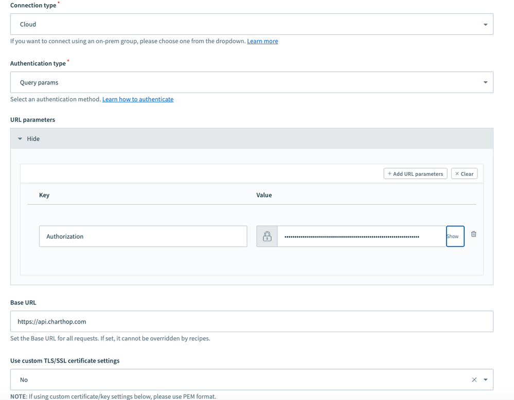Click the Base URL input field
This screenshot has width=514, height=400.
[252, 321]
